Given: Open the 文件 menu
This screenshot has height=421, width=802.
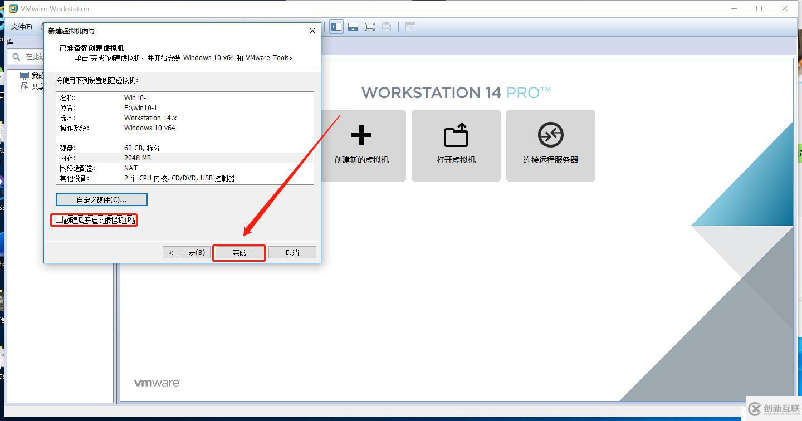Looking at the screenshot, I should 22,26.
